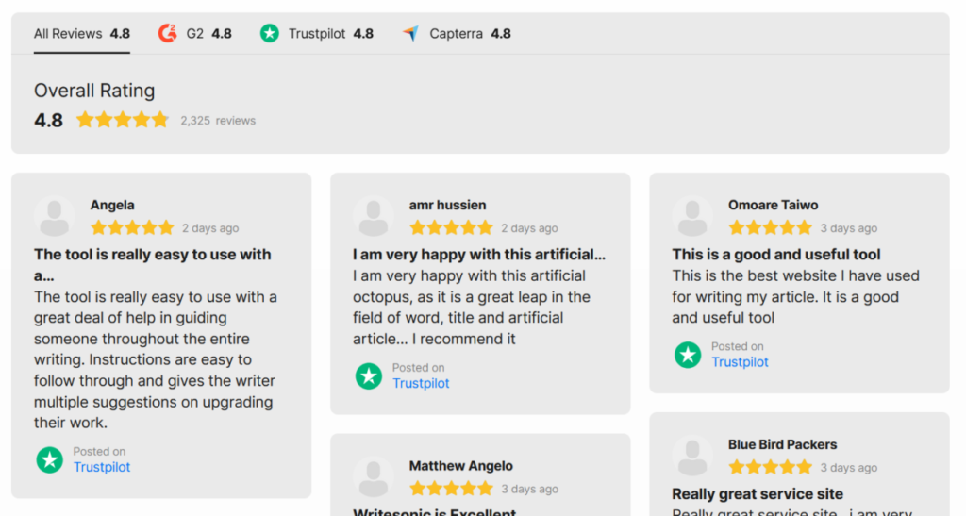Click Angela's profile avatar

(x=54, y=216)
